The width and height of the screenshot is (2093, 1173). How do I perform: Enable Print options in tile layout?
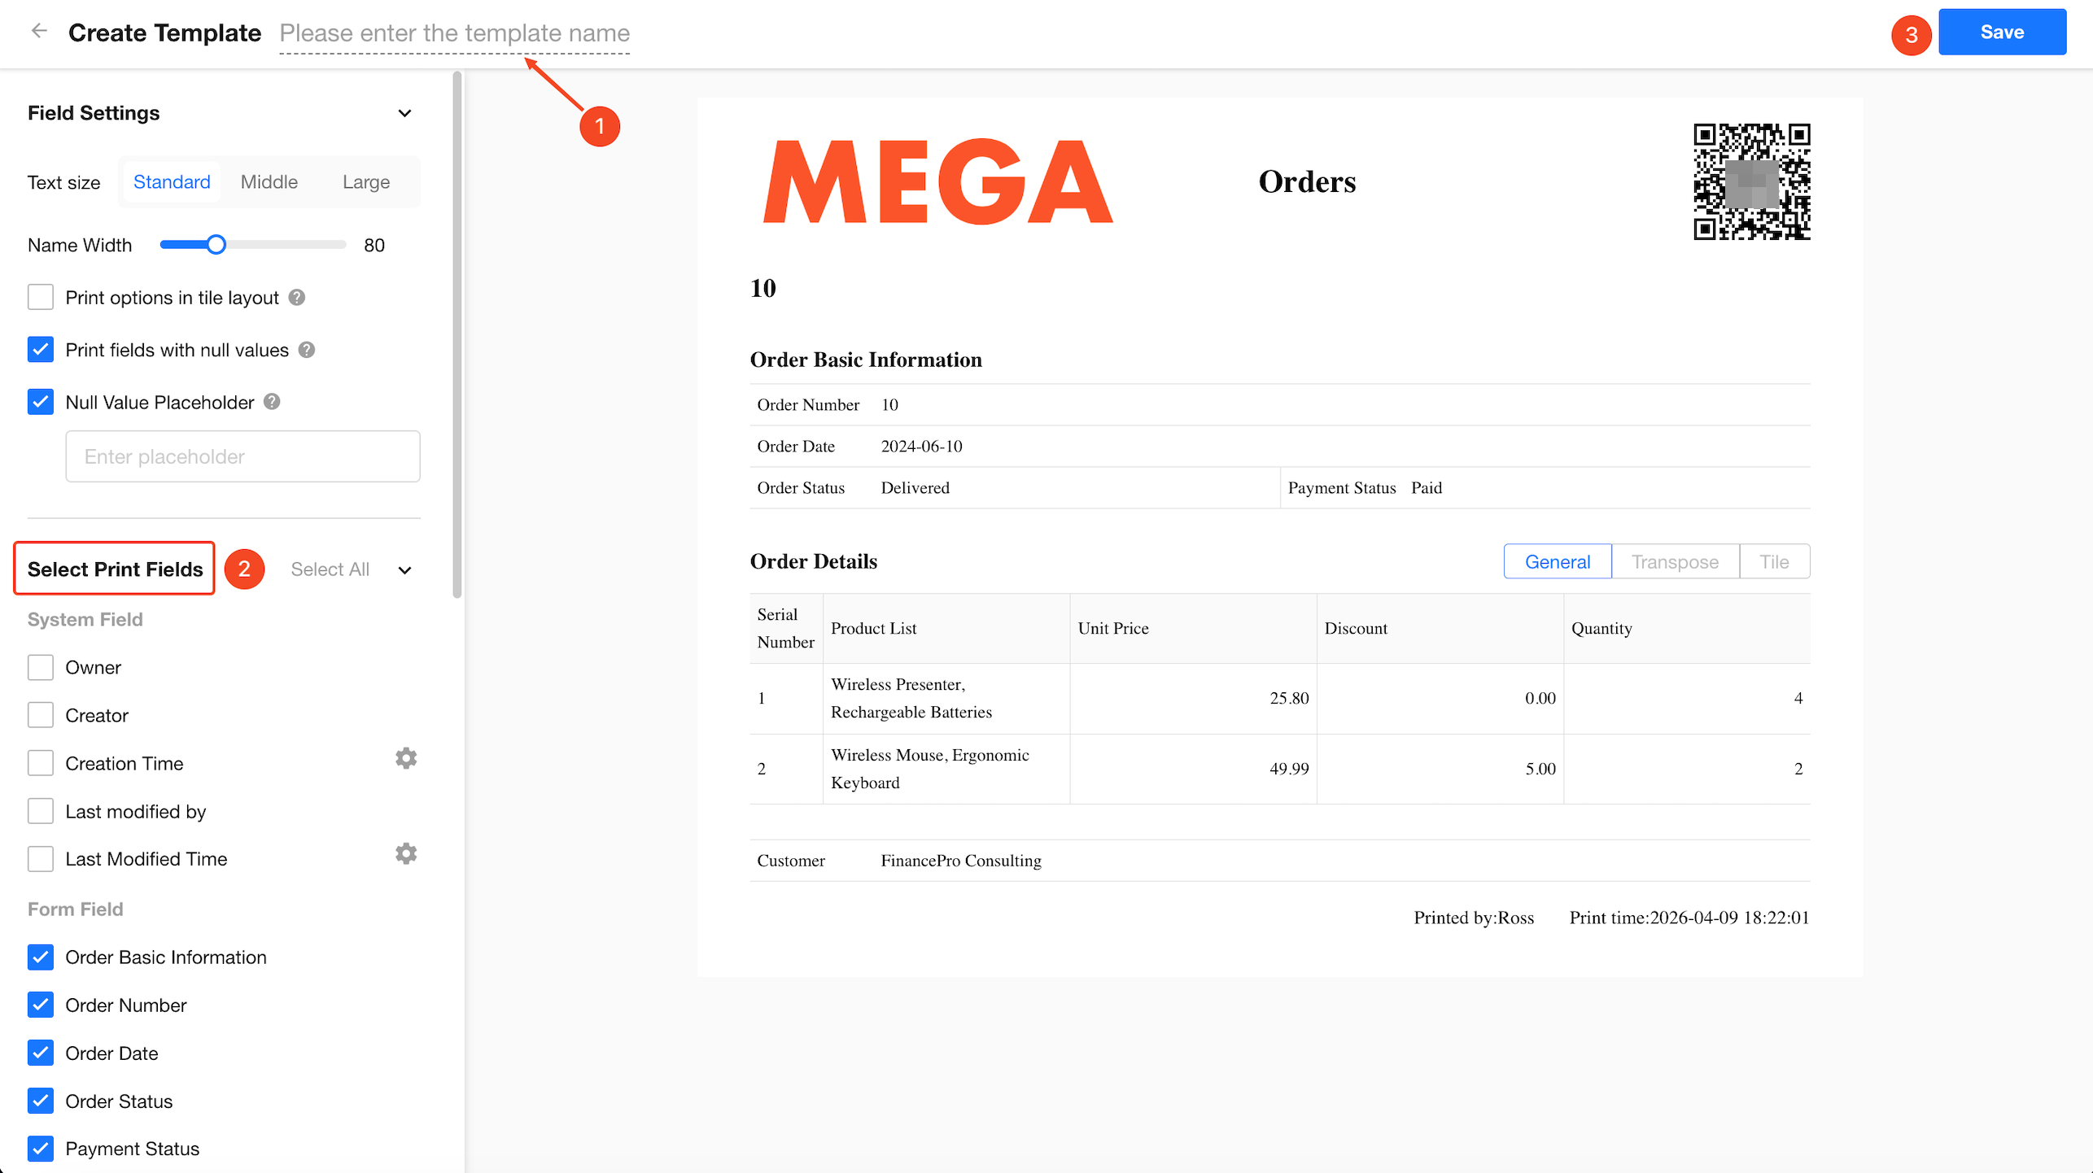coord(41,298)
